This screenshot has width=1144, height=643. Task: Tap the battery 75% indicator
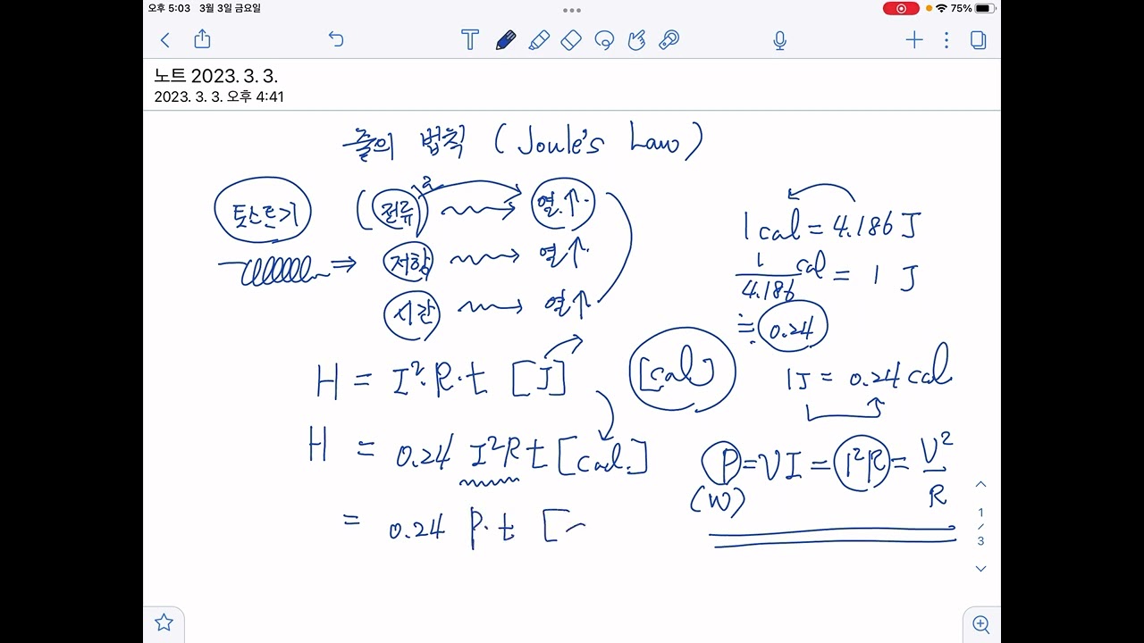click(x=973, y=8)
